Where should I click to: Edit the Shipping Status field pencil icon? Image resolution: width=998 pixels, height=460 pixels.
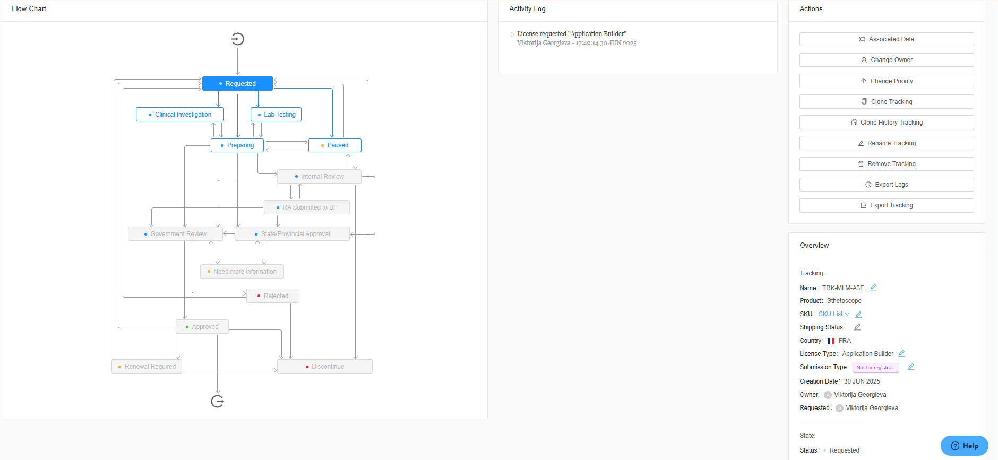[x=857, y=327]
